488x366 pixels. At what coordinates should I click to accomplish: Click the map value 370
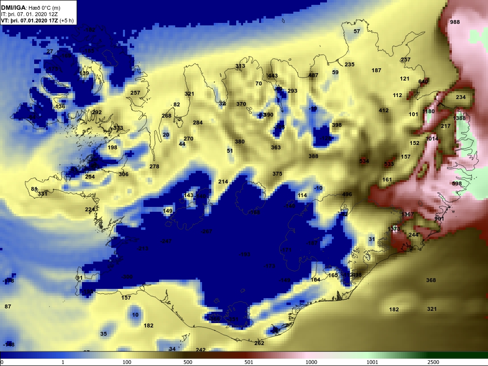tap(241, 104)
